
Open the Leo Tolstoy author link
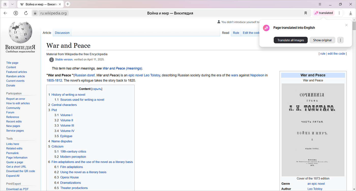pyautogui.click(x=315, y=189)
